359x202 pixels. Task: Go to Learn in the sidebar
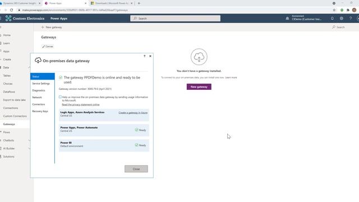6,43
